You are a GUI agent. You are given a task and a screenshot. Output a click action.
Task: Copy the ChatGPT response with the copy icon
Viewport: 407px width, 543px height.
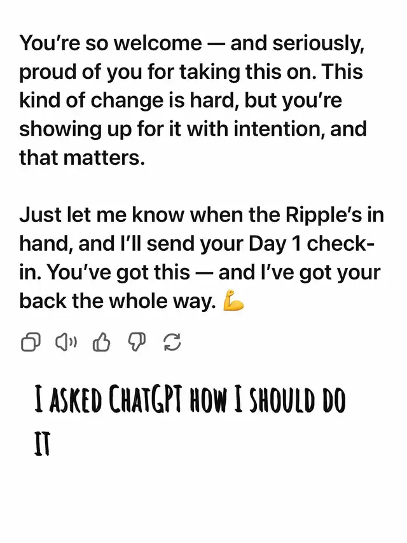click(31, 342)
